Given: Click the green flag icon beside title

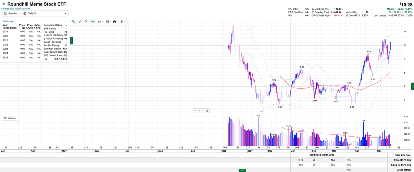Looking at the screenshot, I should pyautogui.click(x=3, y=4).
